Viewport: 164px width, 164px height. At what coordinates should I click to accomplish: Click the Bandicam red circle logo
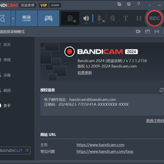[70, 51]
